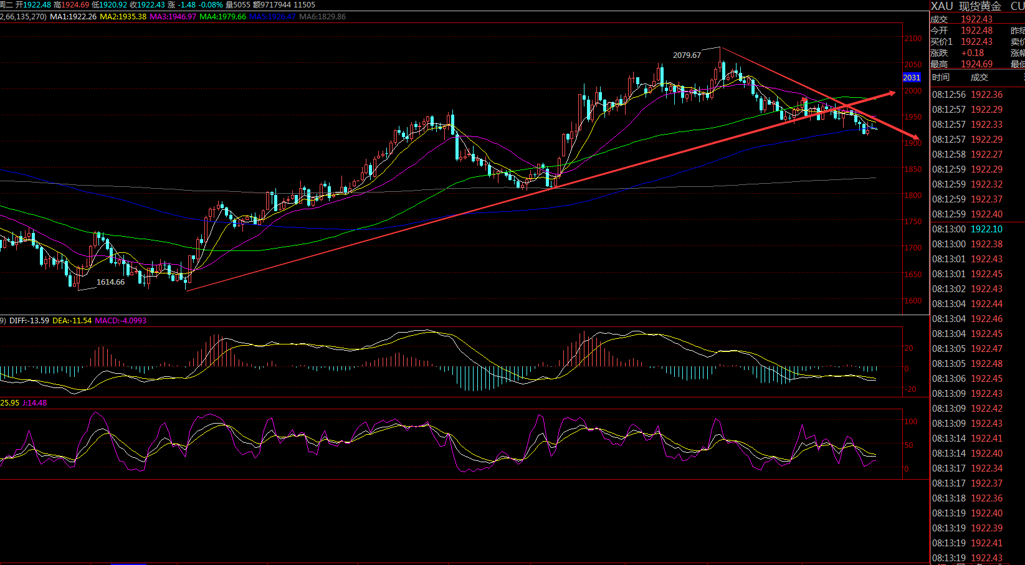Click the downward red trend arrow head
Image resolution: width=1025 pixels, height=565 pixels.
click(x=915, y=137)
